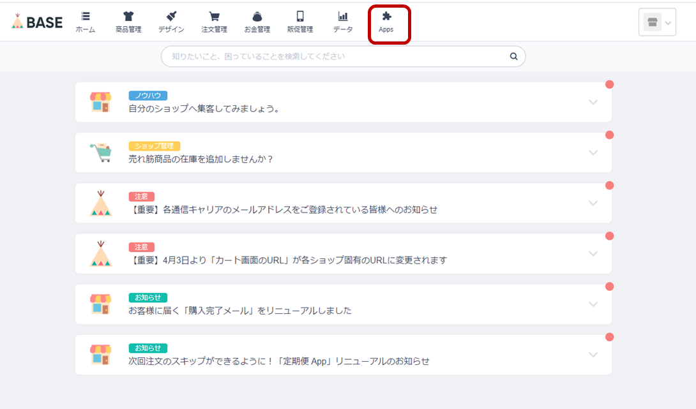Open デザイン paintbrush icon
This screenshot has width=696, height=409.
(171, 17)
